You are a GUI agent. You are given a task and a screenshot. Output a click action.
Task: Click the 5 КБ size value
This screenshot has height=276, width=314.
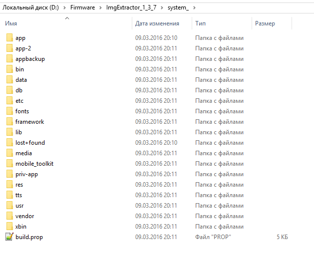282,237
